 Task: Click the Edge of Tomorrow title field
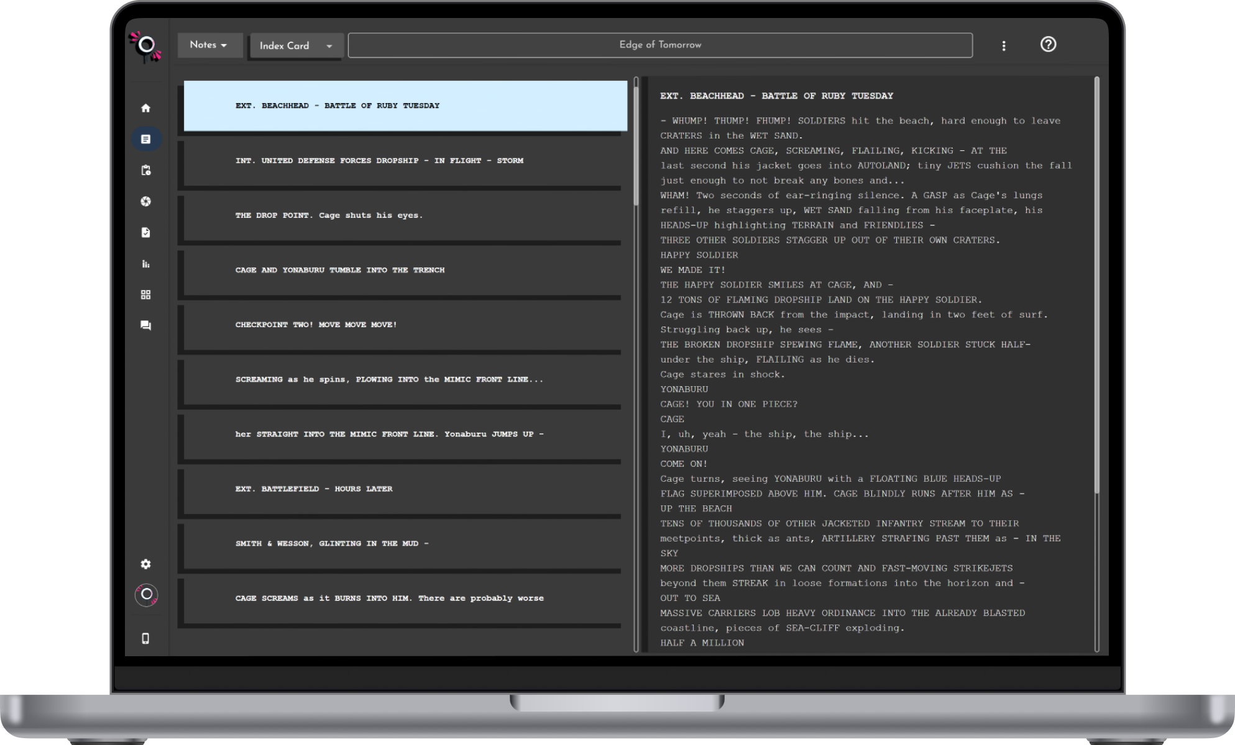tap(659, 45)
